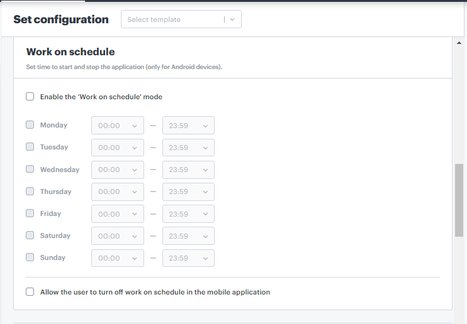Click the vertical scrollbar thumb

point(459,201)
